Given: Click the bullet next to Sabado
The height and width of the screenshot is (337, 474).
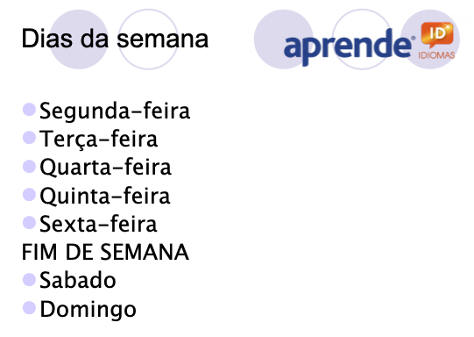Looking at the screenshot, I should (x=29, y=279).
